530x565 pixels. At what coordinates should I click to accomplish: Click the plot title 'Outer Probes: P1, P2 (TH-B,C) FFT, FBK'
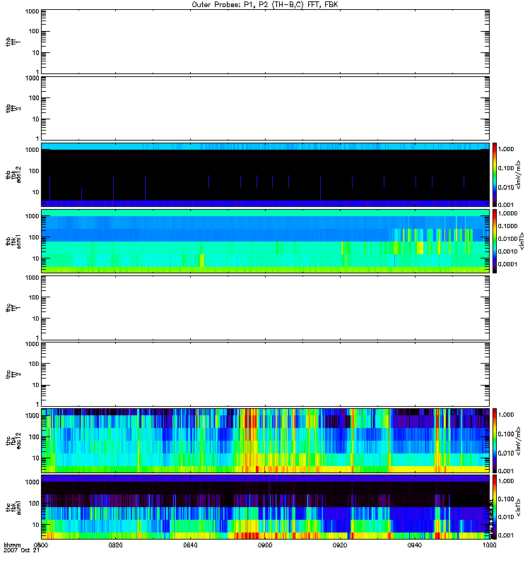click(x=265, y=5)
